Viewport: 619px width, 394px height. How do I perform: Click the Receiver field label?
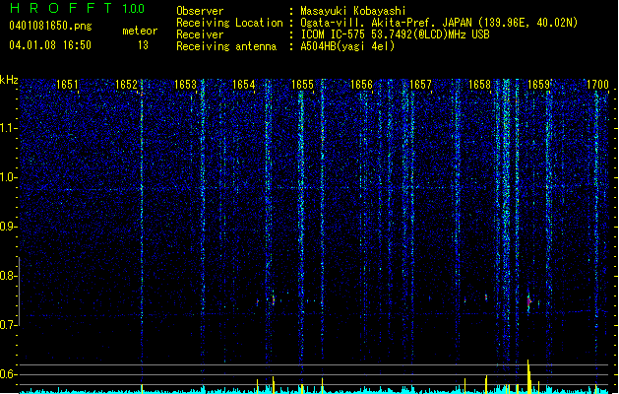[x=200, y=34]
